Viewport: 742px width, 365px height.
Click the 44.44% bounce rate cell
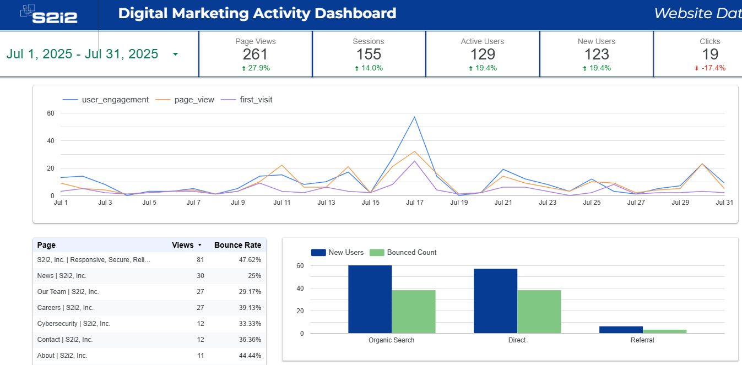pos(250,356)
